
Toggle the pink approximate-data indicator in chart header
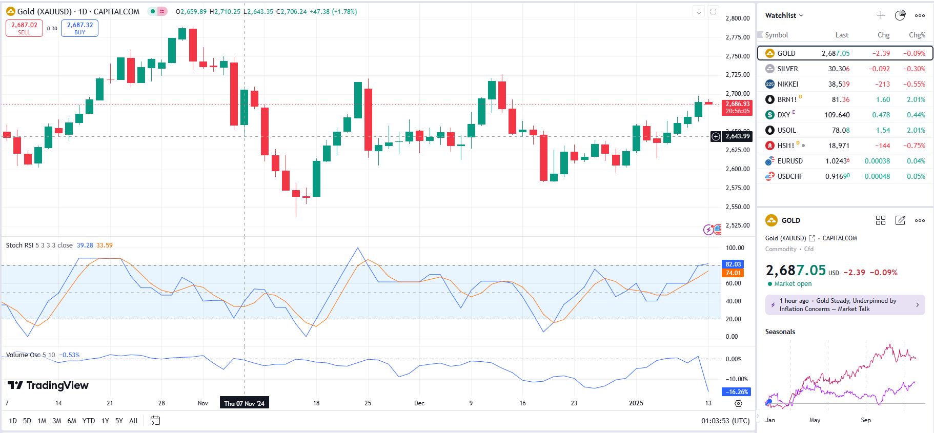[163, 11]
